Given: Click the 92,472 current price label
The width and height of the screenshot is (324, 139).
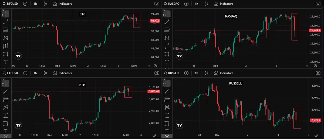Looking at the screenshot, I should 155,21.
